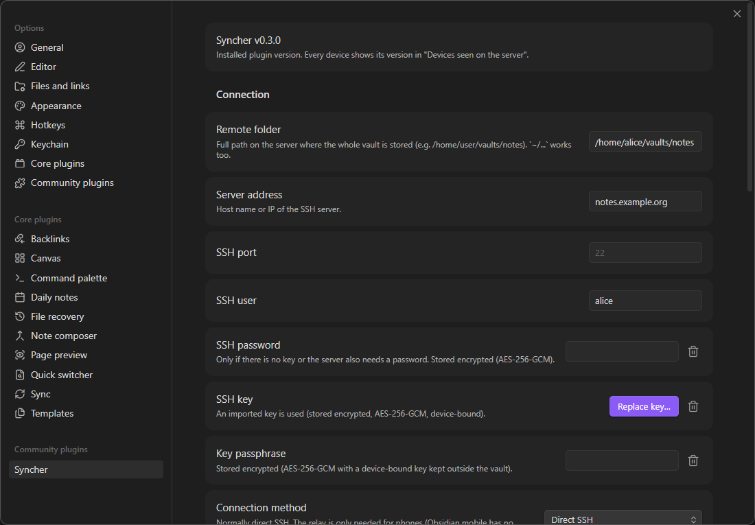Open General settings tab
The height and width of the screenshot is (525, 755).
(86, 47)
